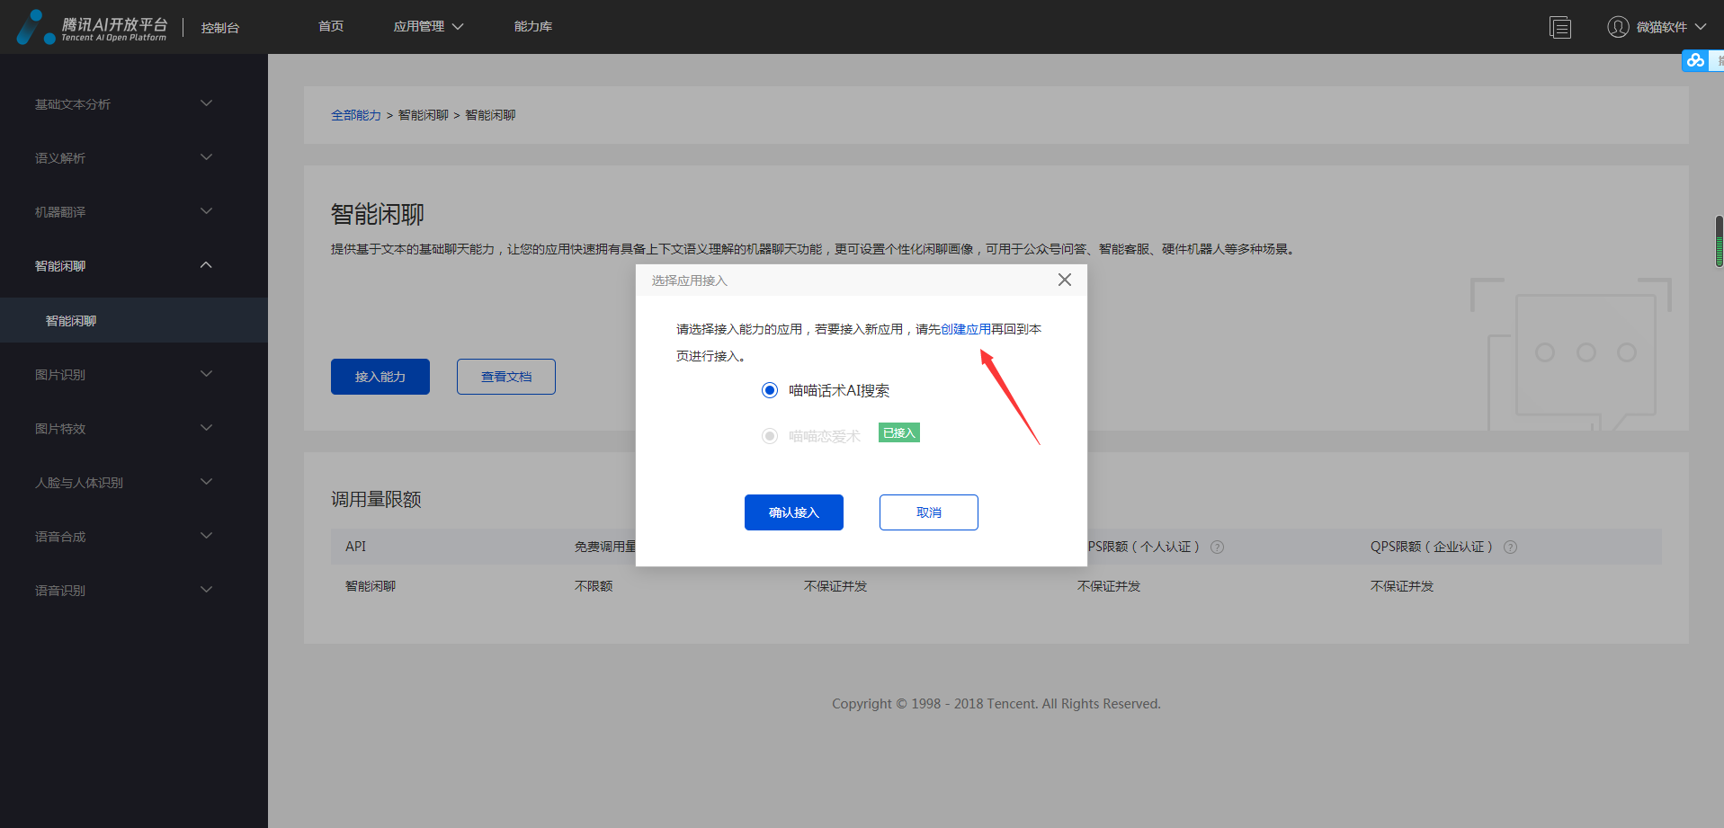
Task: Click the 查看文档 button
Action: pyautogui.click(x=506, y=377)
